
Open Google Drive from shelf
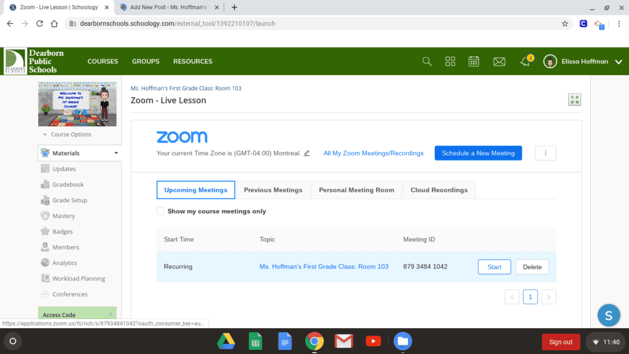click(226, 342)
